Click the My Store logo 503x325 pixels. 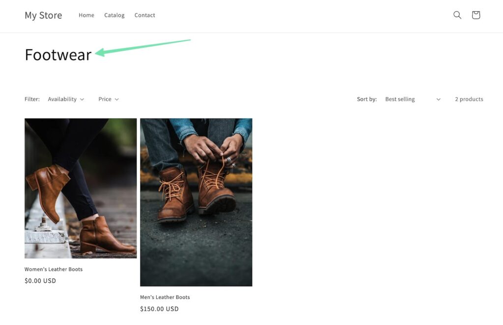(43, 15)
